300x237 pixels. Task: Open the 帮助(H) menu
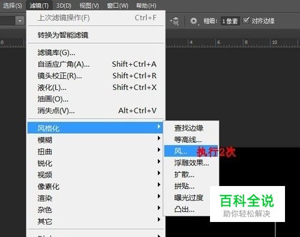tap(146, 5)
